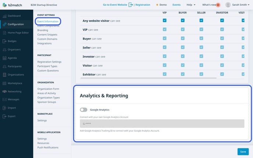Uncheck INVESTOR for Any website visitor
The image size is (253, 158).
pos(222,21)
